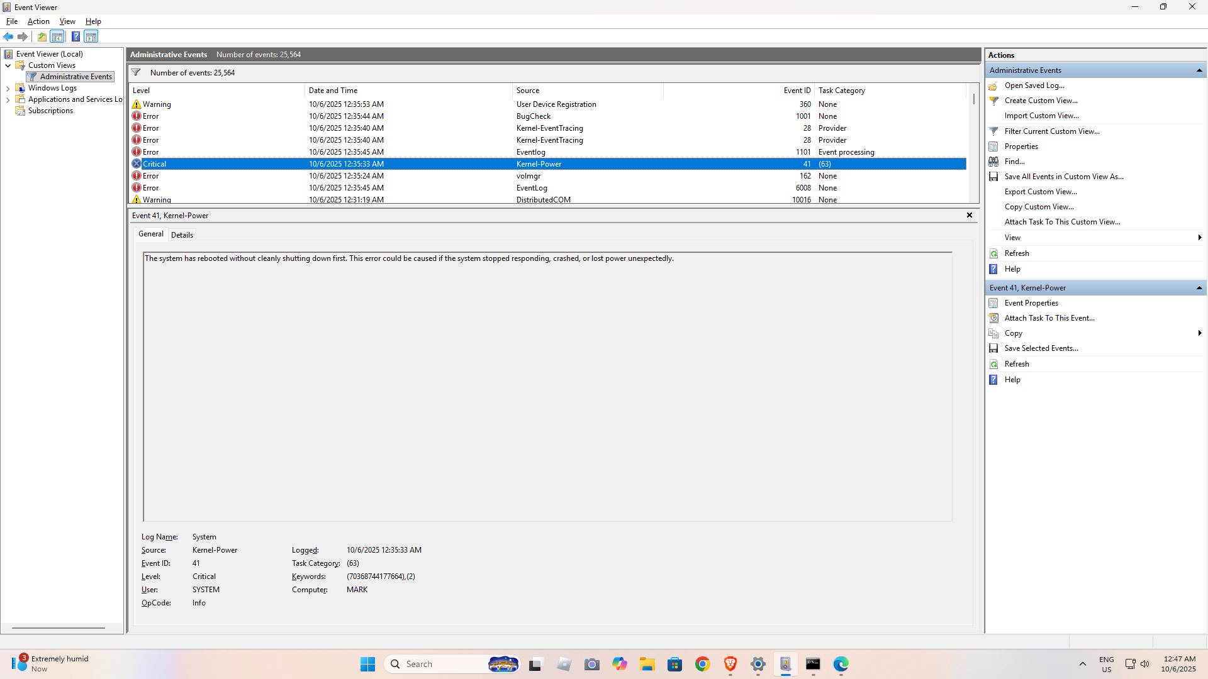Click the Save Selected Events disk icon
The height and width of the screenshot is (679, 1208).
click(x=993, y=348)
